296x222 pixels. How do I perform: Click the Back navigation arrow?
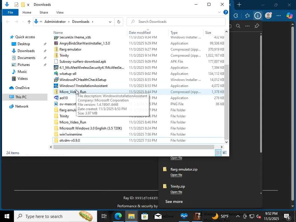pyautogui.click(x=8, y=22)
